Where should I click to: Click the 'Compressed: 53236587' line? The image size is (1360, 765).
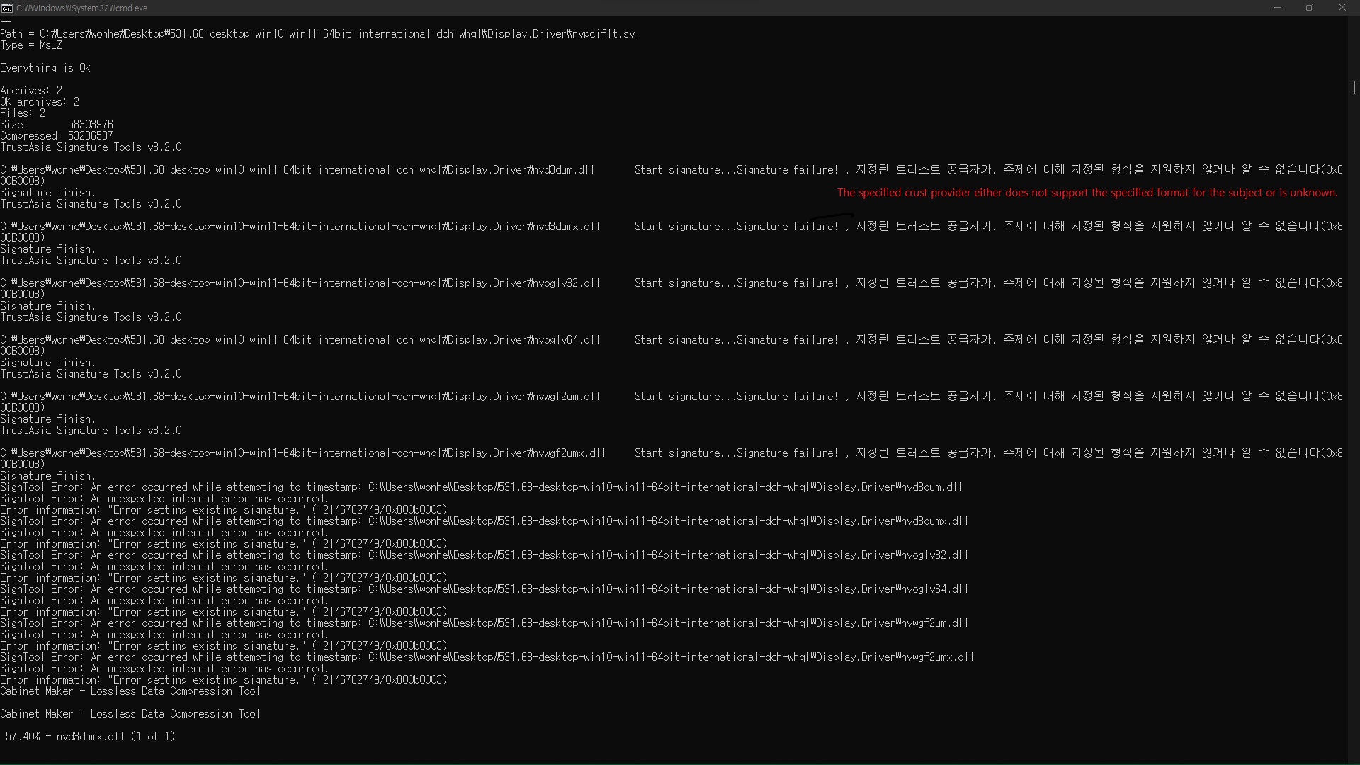pos(58,135)
